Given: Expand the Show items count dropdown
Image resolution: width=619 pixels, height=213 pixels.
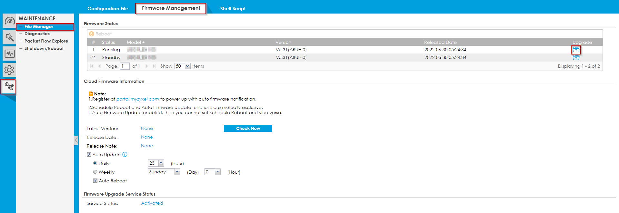Looking at the screenshot, I should point(187,66).
